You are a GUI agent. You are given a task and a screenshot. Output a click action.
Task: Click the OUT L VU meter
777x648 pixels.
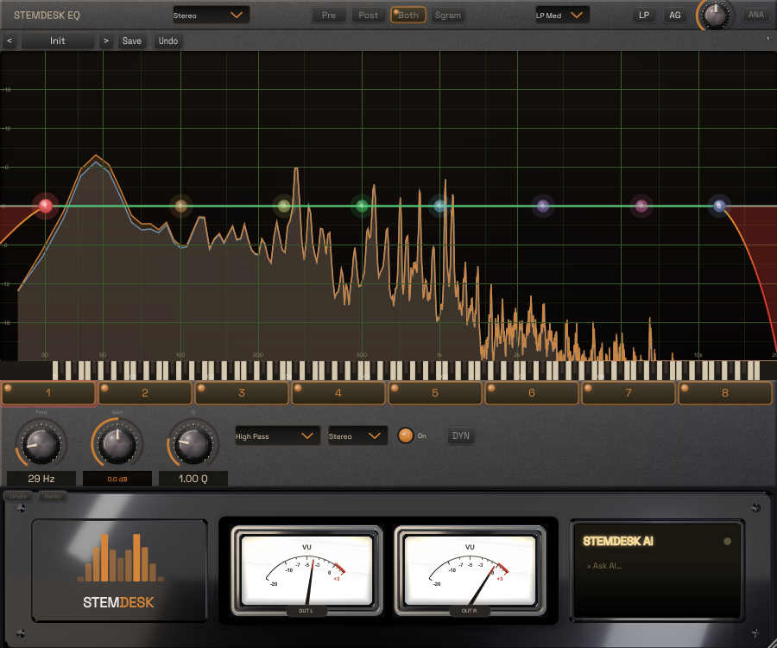[x=306, y=570]
